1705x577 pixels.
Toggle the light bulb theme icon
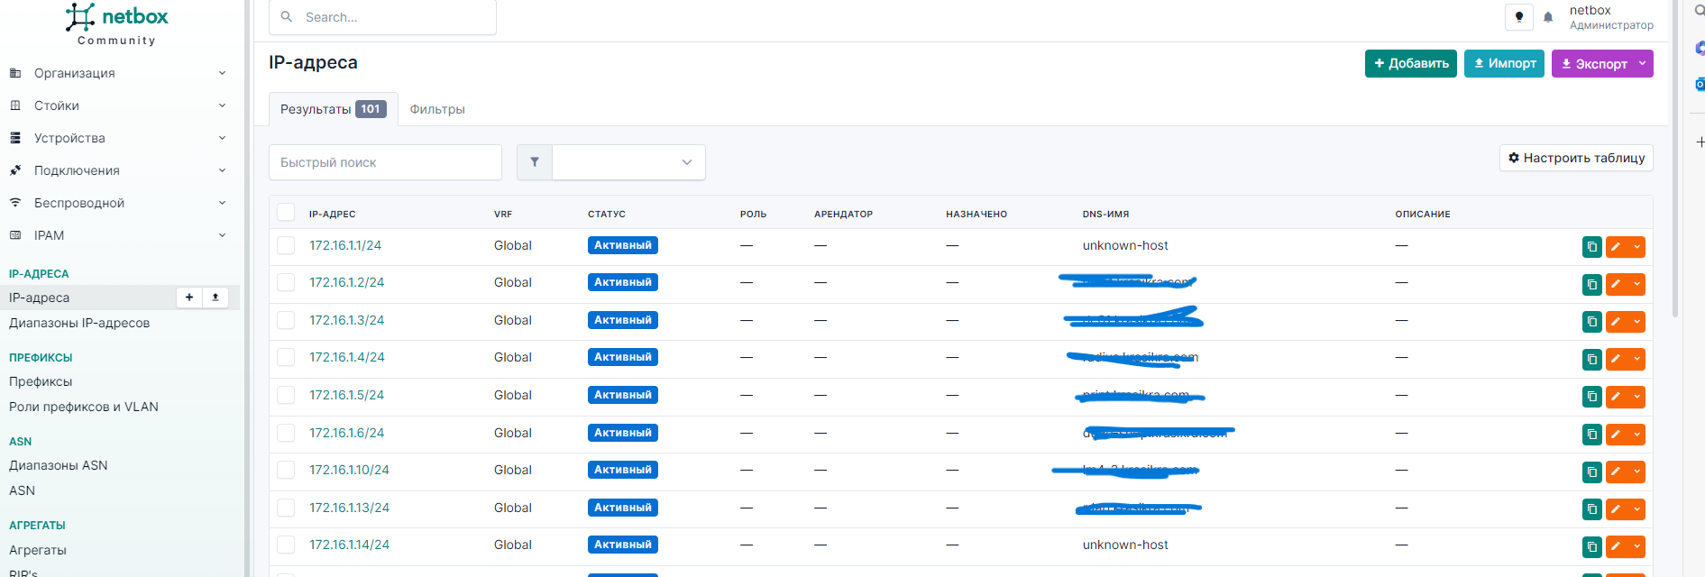coord(1519,17)
